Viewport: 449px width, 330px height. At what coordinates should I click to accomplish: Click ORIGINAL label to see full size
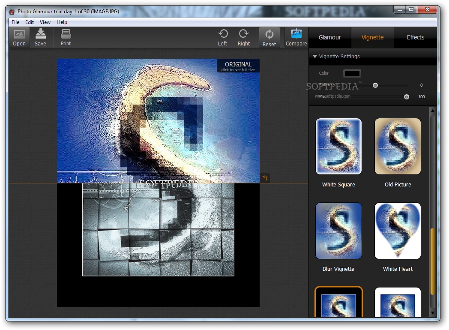click(238, 66)
